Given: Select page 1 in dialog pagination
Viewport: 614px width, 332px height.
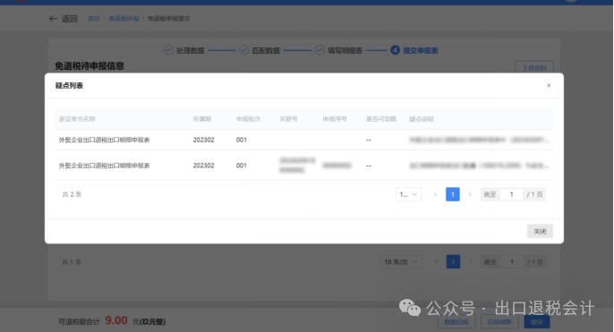Looking at the screenshot, I should click(x=453, y=194).
